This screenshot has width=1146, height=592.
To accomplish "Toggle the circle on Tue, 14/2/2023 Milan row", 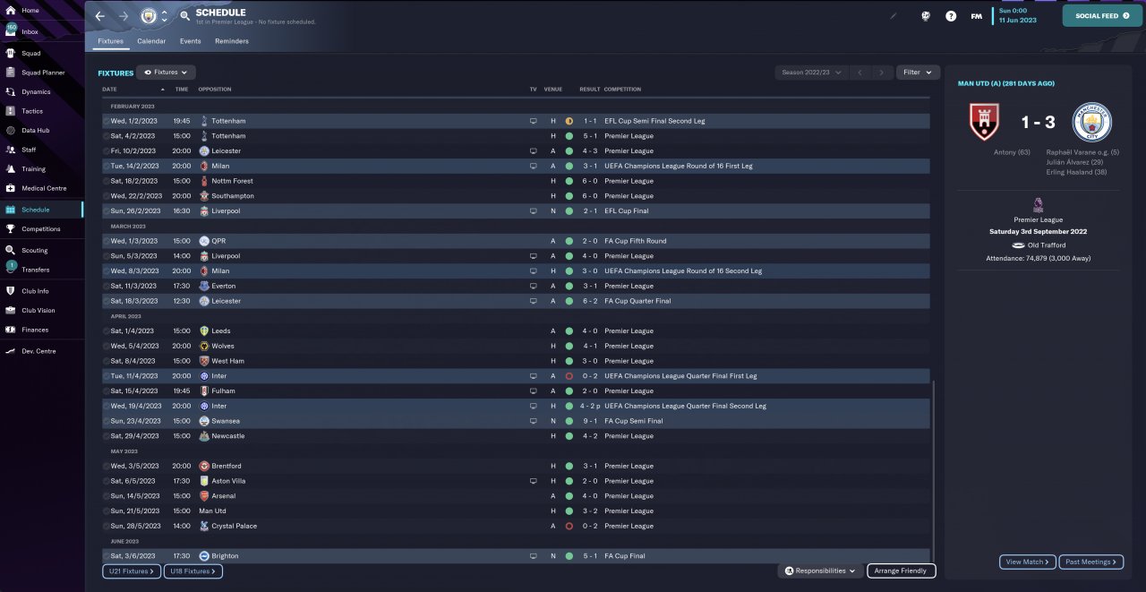I will click(x=107, y=166).
